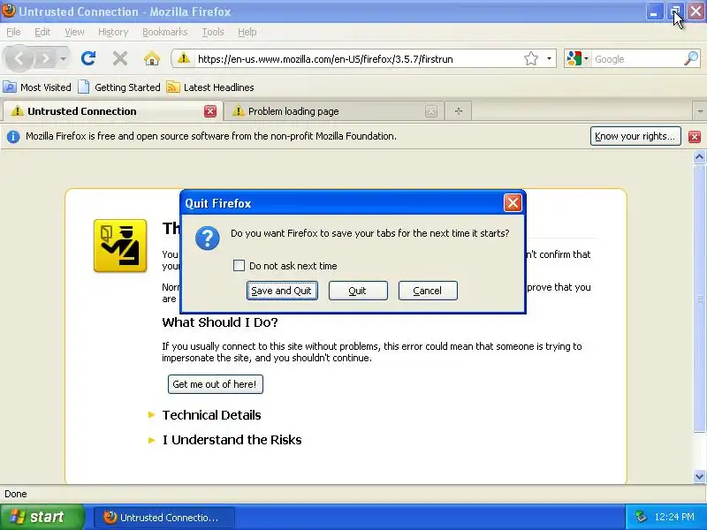Image resolution: width=707 pixels, height=530 pixels.
Task: Click the Forward navigation arrow
Action: pyautogui.click(x=45, y=58)
